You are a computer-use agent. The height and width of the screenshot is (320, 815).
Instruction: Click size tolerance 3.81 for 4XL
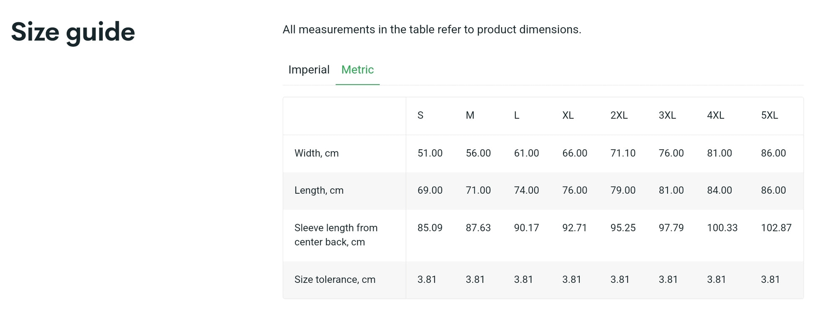(716, 280)
